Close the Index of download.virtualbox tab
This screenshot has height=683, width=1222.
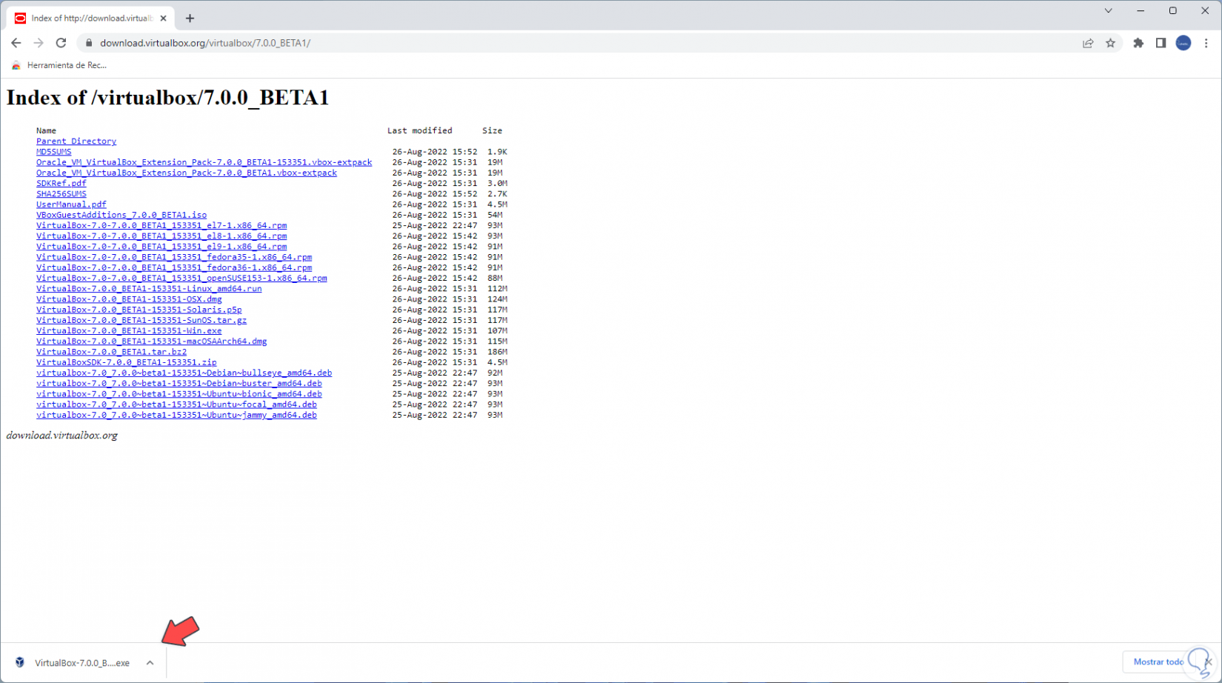pos(163,19)
